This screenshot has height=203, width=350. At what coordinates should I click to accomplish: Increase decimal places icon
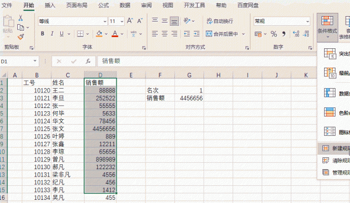[296, 34]
